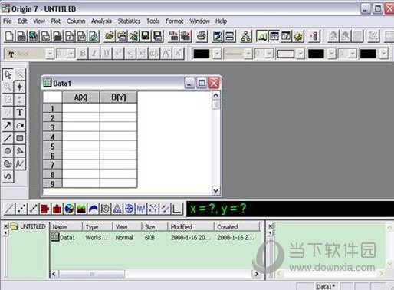Click the A(X) column header
Image resolution: width=394 pixels, height=290 pixels.
point(80,97)
